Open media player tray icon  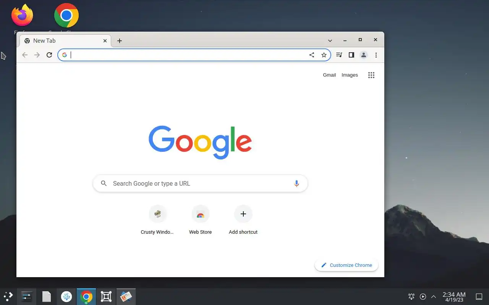pyautogui.click(x=423, y=297)
